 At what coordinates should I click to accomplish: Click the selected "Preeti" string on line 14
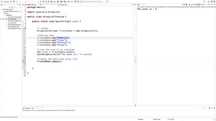(61, 38)
